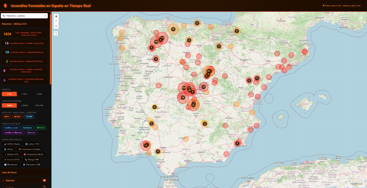
Task: Open the 2 incendios Andalucía card
Action: [x=24, y=61]
